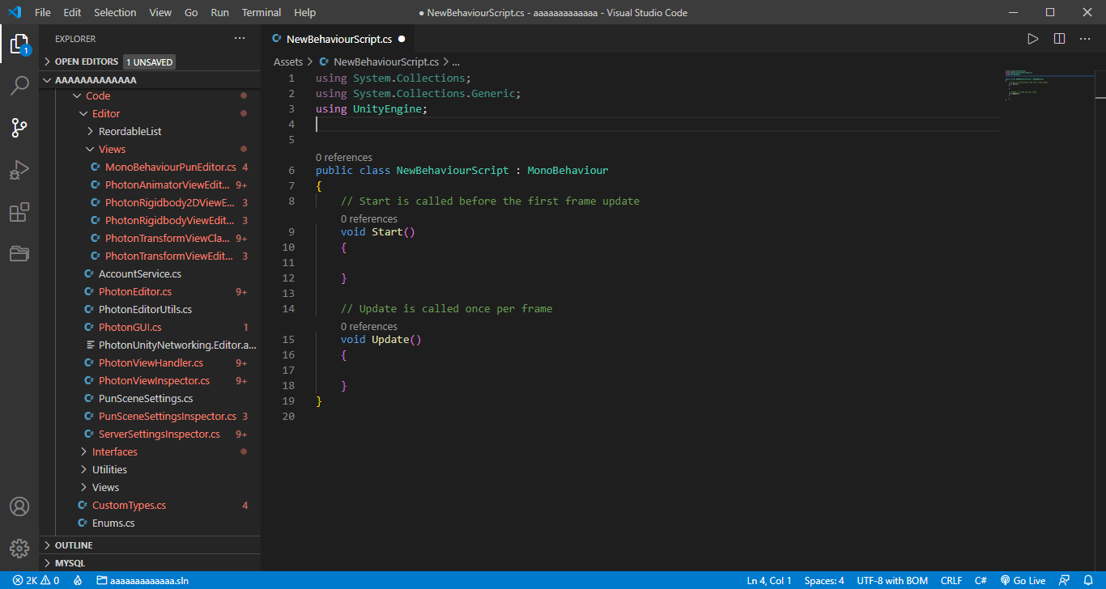Select the NewBehaviourScript.cs editor tab
The width and height of the screenshot is (1106, 589).
click(x=338, y=39)
